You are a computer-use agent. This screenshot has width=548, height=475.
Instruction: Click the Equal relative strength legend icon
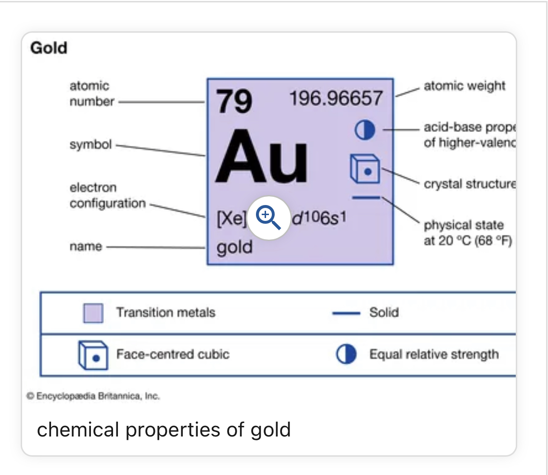coord(346,354)
